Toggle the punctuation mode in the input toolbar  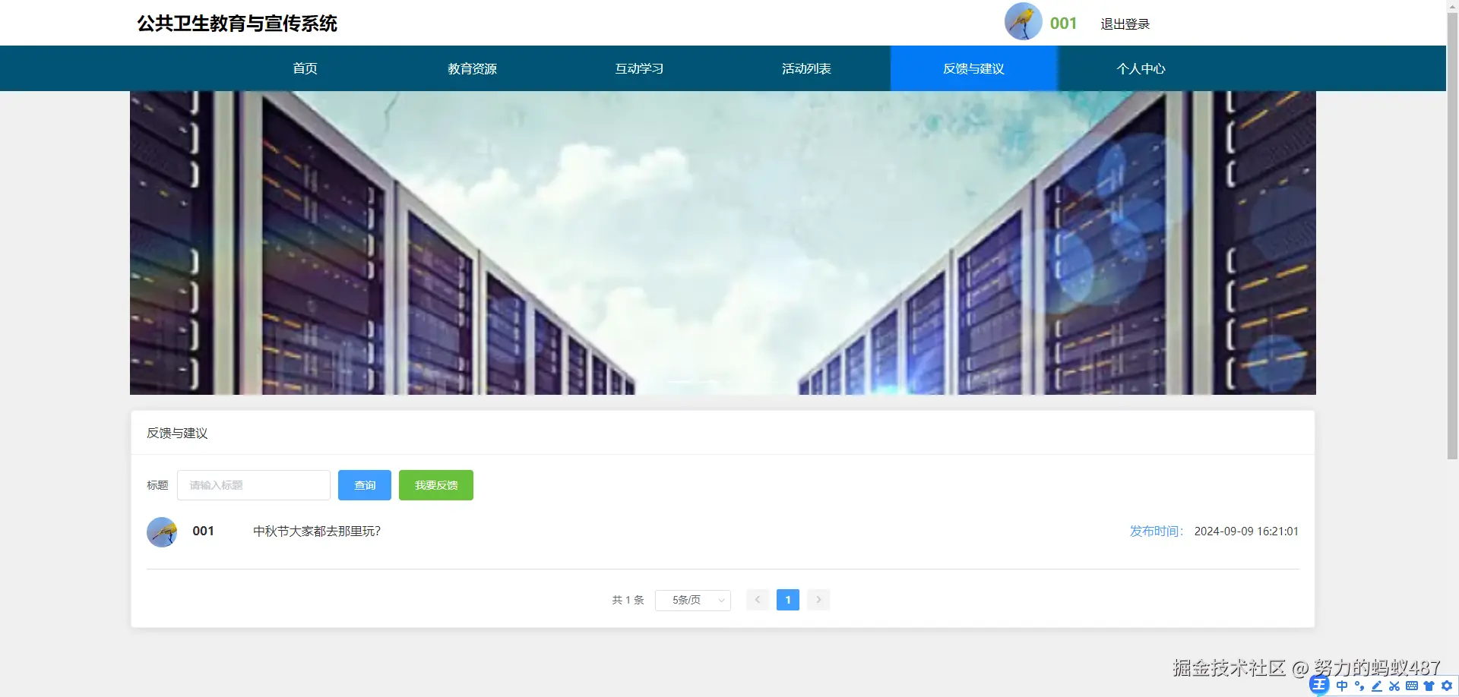point(1359,686)
